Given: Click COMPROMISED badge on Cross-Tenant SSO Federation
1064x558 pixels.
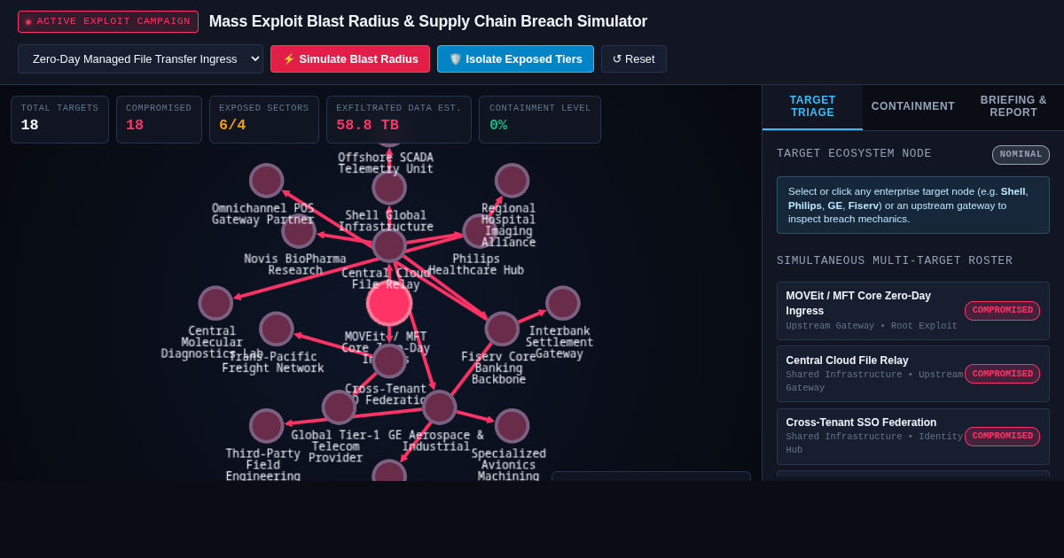Looking at the screenshot, I should tap(1002, 437).
